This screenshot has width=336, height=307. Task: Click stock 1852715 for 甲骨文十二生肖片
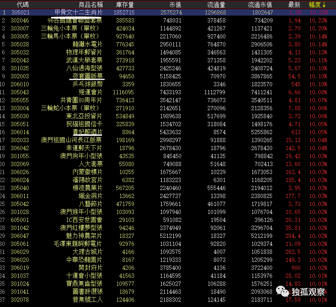click(124, 13)
